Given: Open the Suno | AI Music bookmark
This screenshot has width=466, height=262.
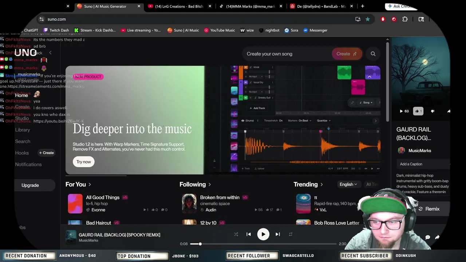Looking at the screenshot, I should coord(183,30).
